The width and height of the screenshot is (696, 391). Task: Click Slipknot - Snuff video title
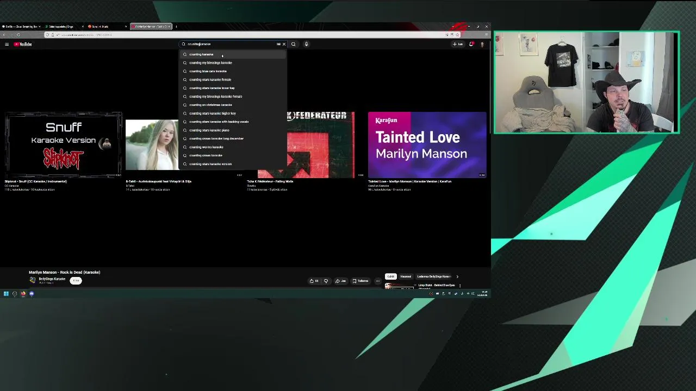point(35,181)
